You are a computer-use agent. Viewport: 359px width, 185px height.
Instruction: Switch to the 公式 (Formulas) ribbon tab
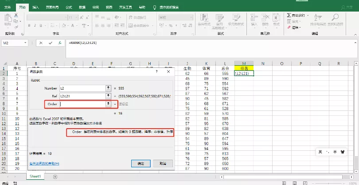click(69, 8)
